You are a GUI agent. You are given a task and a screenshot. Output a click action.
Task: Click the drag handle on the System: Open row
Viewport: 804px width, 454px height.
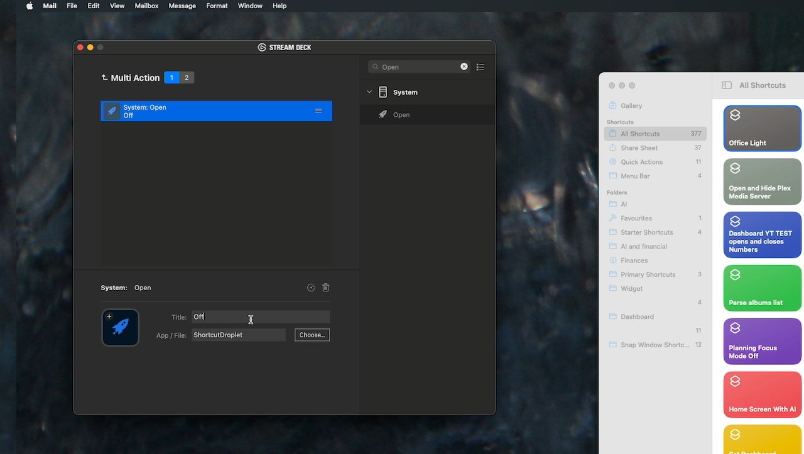tap(318, 111)
